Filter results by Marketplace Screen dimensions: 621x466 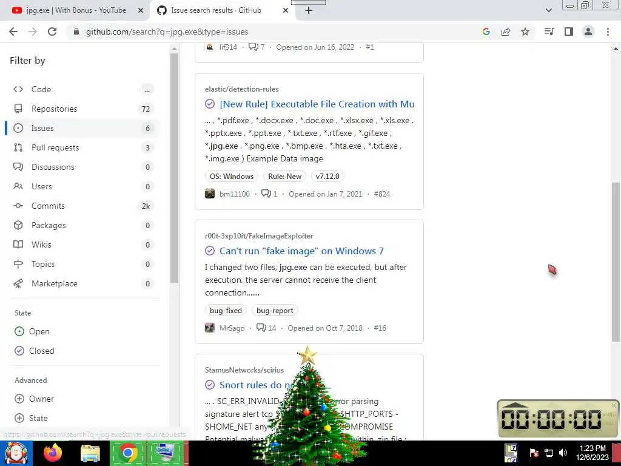tap(82, 283)
